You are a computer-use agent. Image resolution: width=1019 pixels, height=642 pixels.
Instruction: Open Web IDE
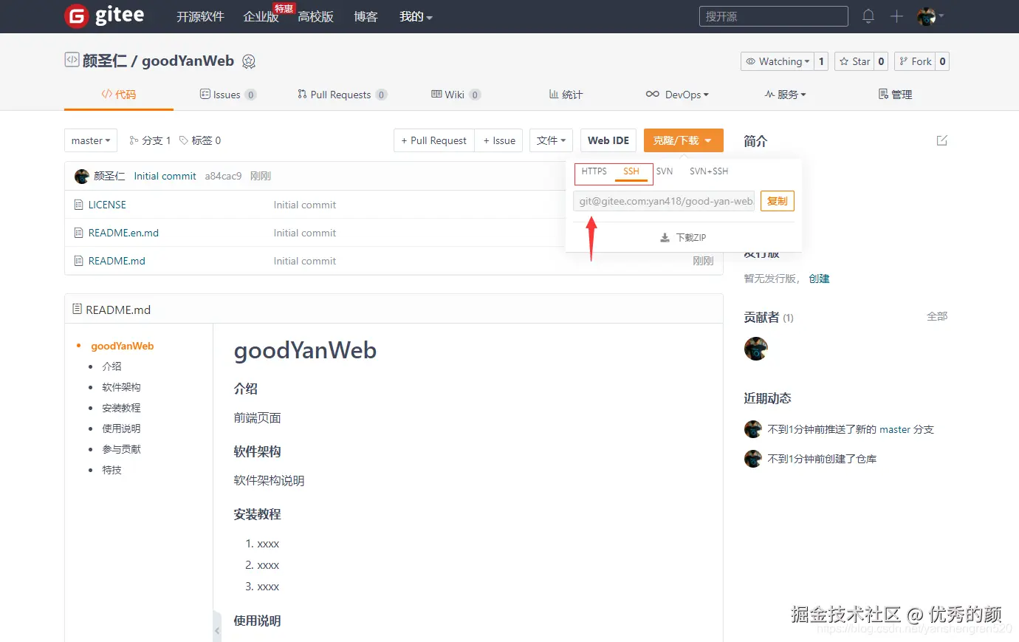pyautogui.click(x=608, y=140)
